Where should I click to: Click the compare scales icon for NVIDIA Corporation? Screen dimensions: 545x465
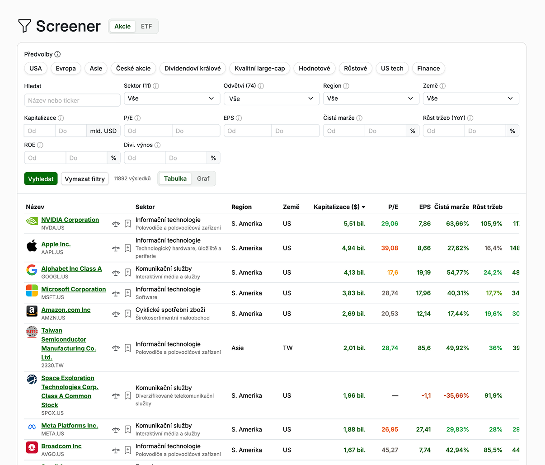(116, 224)
